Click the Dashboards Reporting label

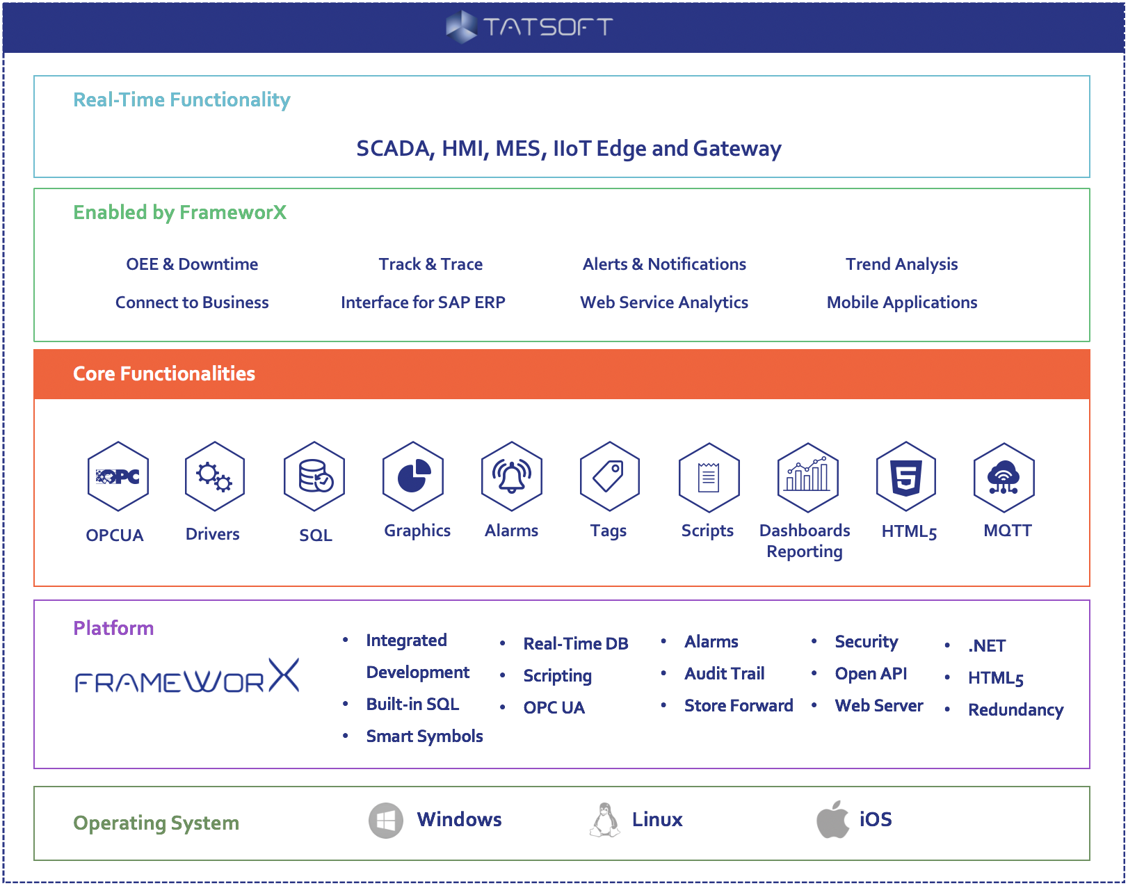805,541
